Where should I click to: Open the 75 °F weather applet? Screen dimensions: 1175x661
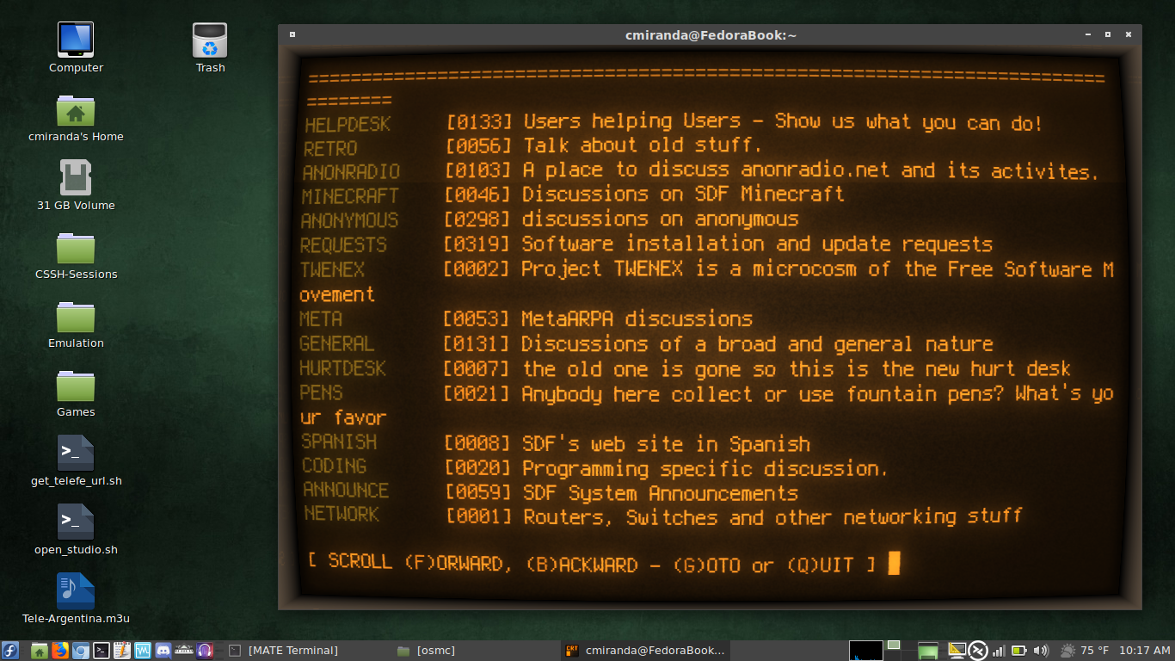[1086, 651]
